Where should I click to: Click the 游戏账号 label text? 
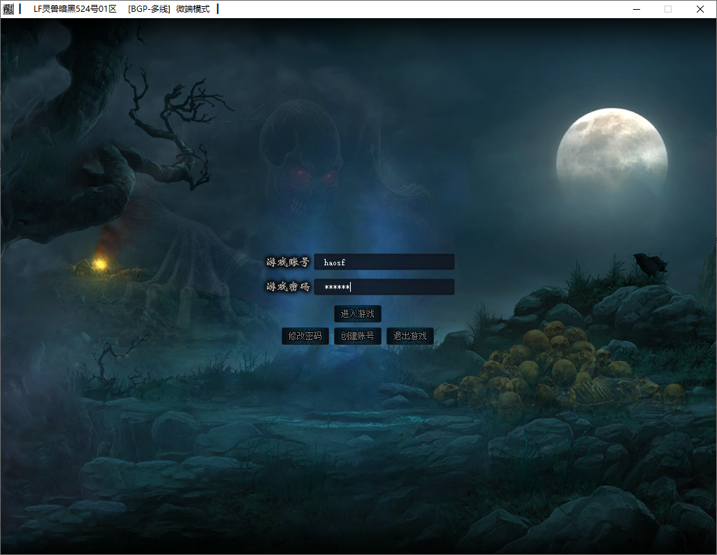click(287, 262)
